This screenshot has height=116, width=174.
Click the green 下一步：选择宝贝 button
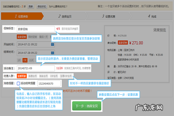click(x=87, y=106)
